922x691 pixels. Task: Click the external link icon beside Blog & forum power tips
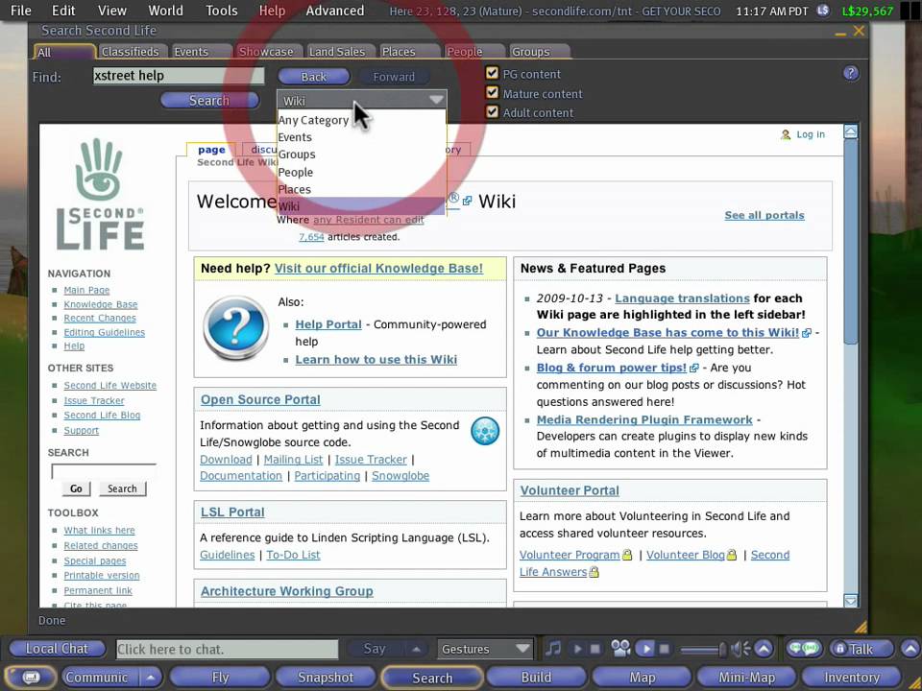tap(694, 368)
